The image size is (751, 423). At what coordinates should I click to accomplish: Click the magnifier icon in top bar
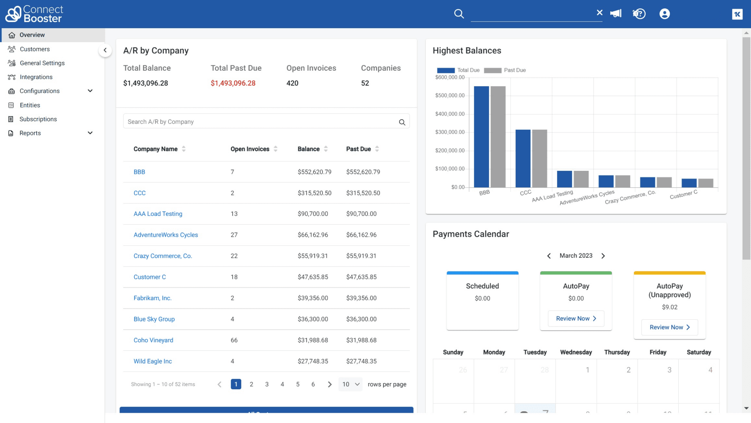(x=459, y=14)
